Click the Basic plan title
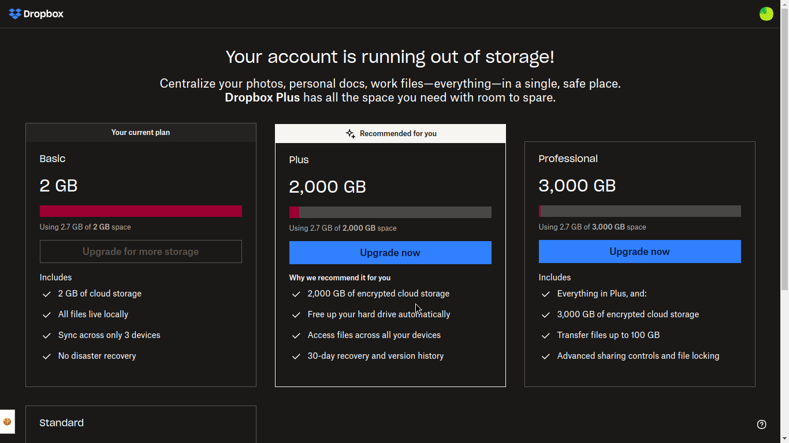This screenshot has width=789, height=443. click(53, 159)
